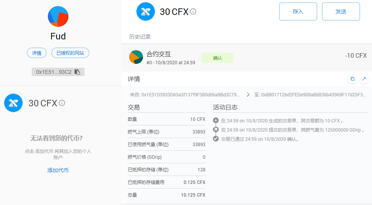Open the 已授权的网站 connected sites button
372x205 pixels.
[70, 53]
